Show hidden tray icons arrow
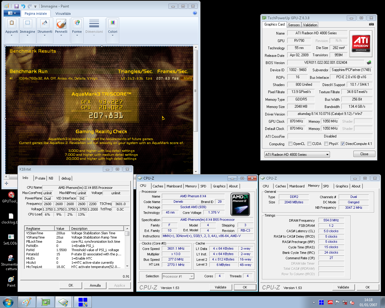Screen dimensions: 385x308 314,302
